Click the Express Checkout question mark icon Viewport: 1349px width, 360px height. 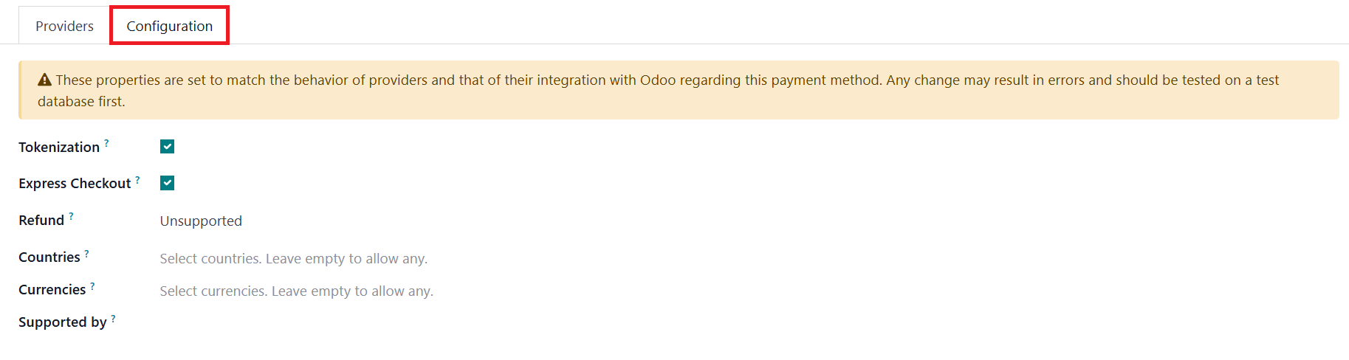tap(137, 179)
